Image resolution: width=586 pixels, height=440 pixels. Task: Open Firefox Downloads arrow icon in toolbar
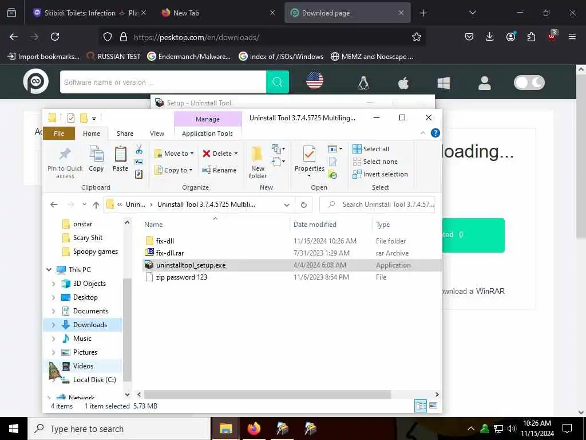click(490, 37)
